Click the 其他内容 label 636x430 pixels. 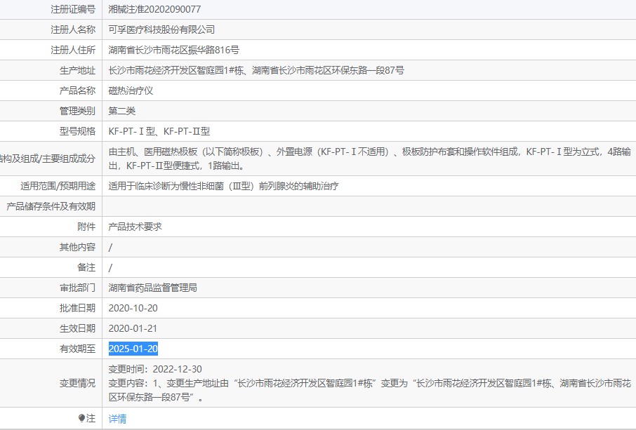pos(77,247)
